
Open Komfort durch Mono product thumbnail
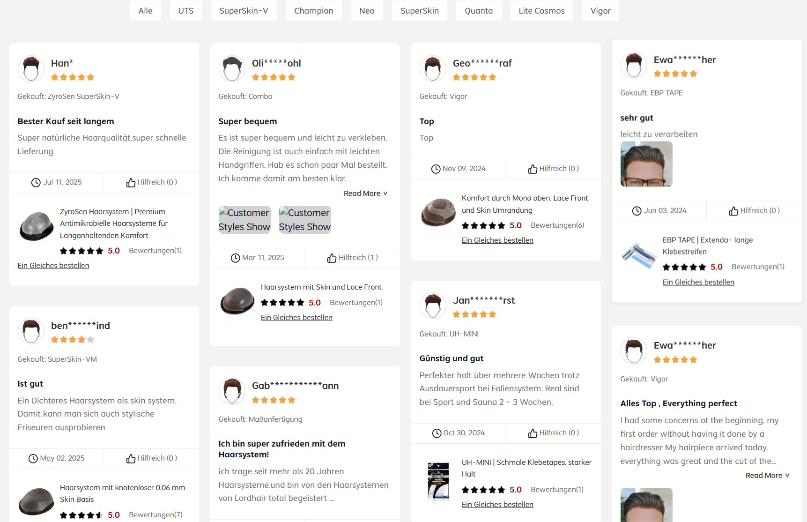pyautogui.click(x=438, y=212)
